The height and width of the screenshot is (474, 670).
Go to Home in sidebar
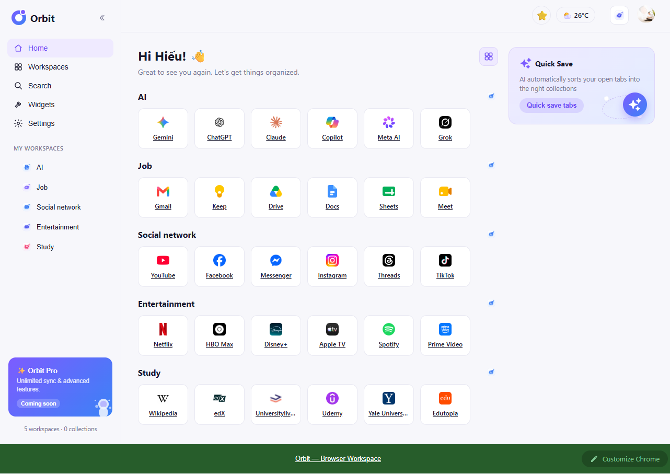point(60,48)
